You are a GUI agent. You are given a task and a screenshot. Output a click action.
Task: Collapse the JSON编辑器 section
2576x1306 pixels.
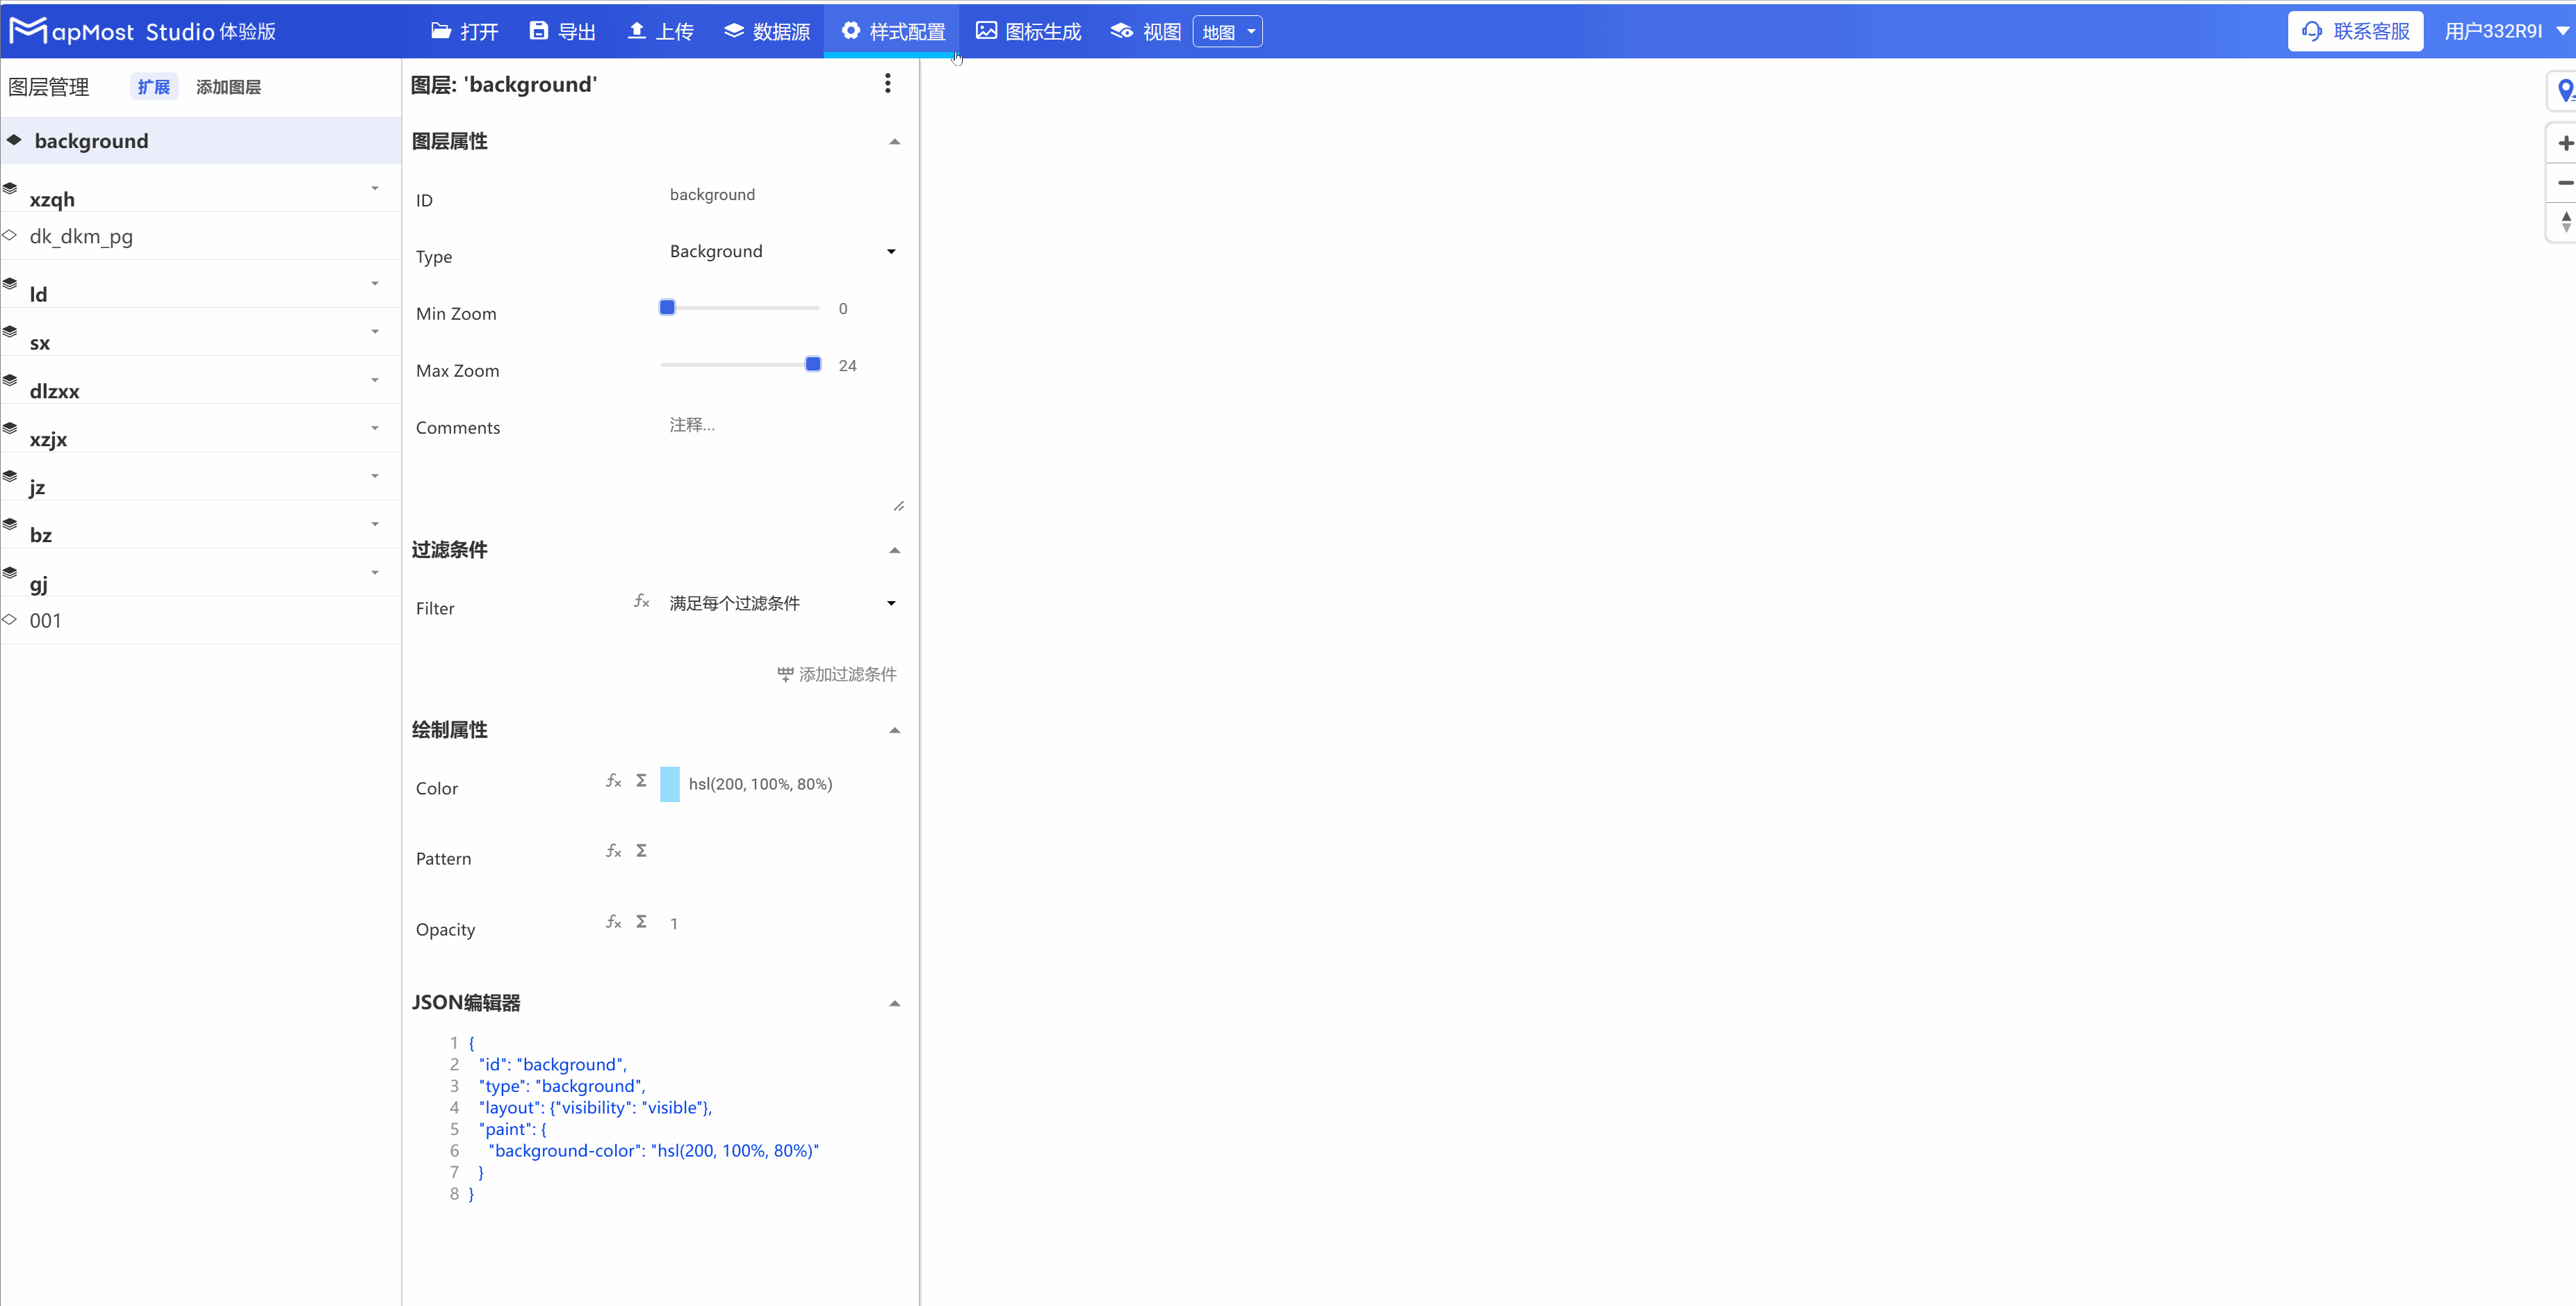(894, 1004)
